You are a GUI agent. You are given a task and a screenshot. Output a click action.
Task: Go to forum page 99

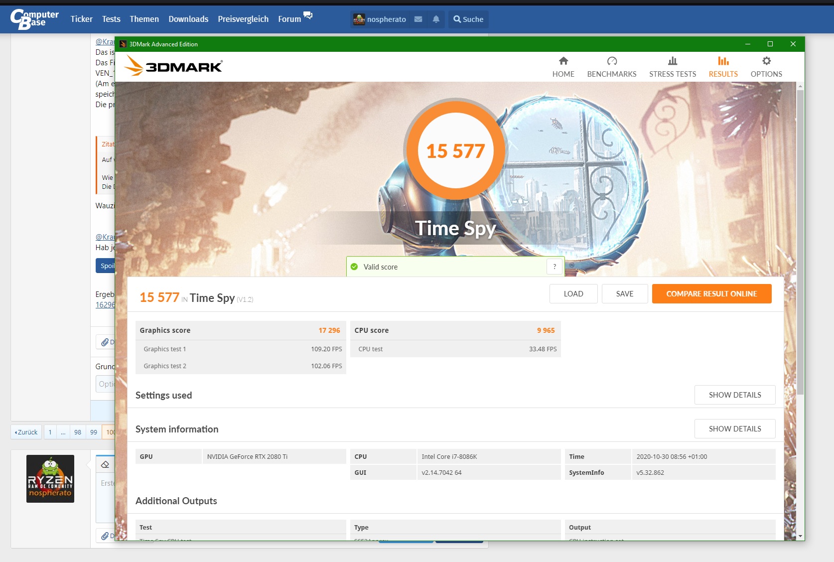(94, 432)
